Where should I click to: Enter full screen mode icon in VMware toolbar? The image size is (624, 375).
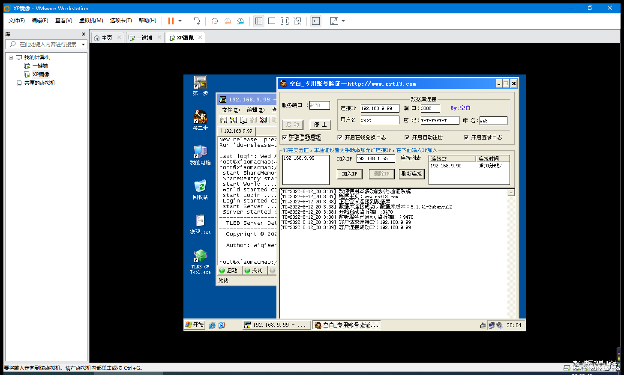pyautogui.click(x=285, y=21)
